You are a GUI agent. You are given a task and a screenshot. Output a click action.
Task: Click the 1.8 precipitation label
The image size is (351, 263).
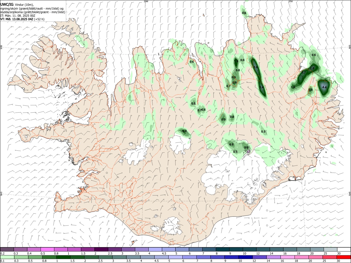pyautogui.click(x=236, y=61)
